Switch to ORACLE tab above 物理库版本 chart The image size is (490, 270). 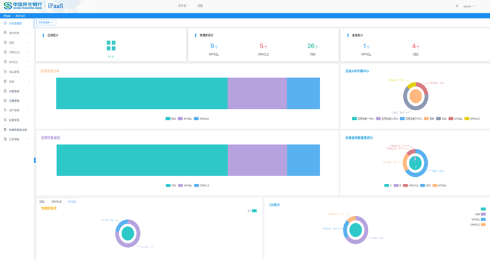[56, 202]
